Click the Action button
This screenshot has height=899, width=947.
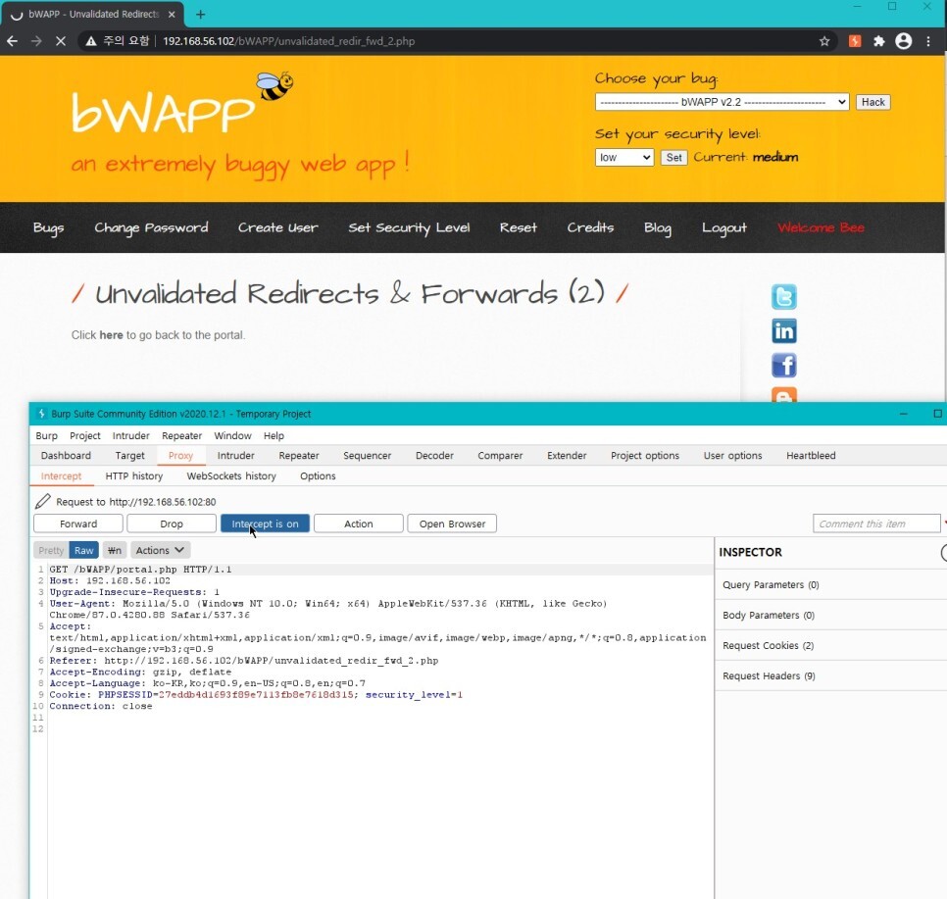coord(358,524)
